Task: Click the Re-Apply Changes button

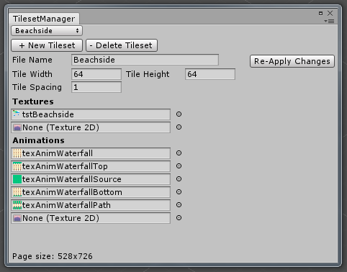Action: click(292, 61)
